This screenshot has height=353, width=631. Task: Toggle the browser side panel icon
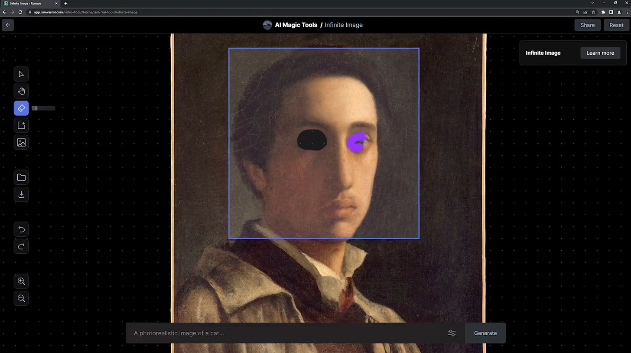[x=611, y=12]
